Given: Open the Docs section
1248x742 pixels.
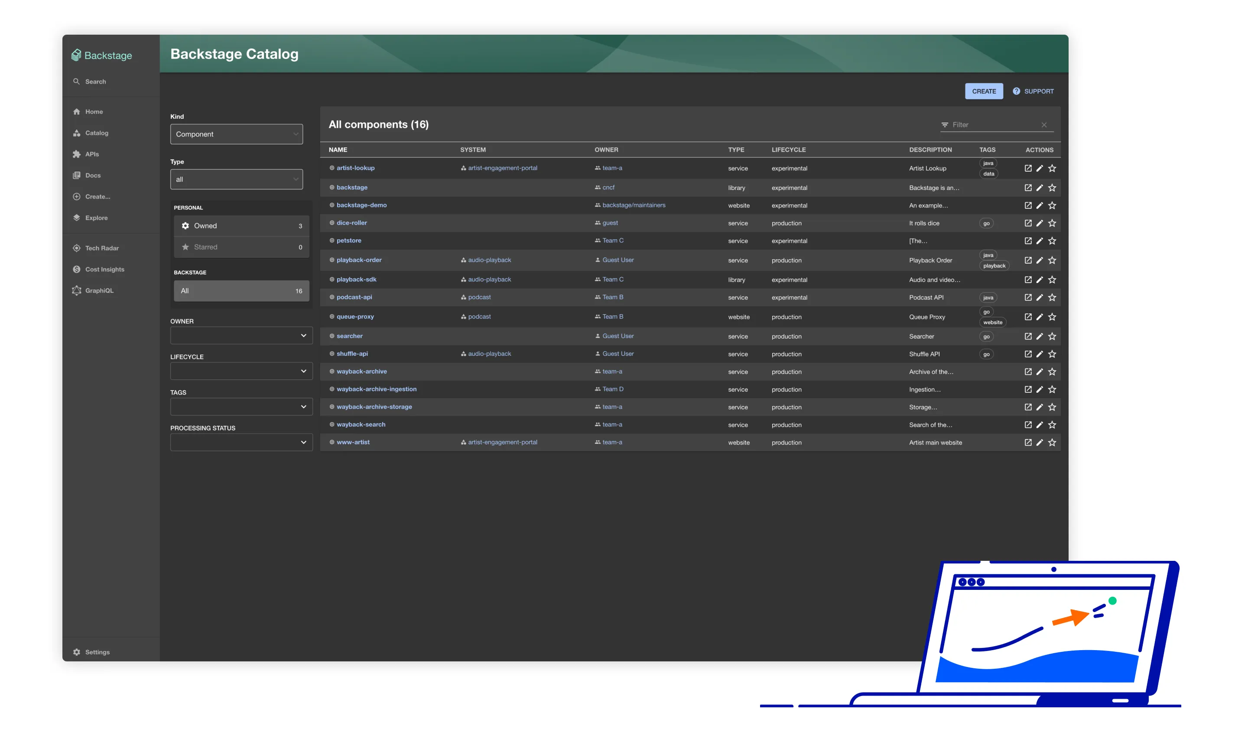Looking at the screenshot, I should pos(93,175).
